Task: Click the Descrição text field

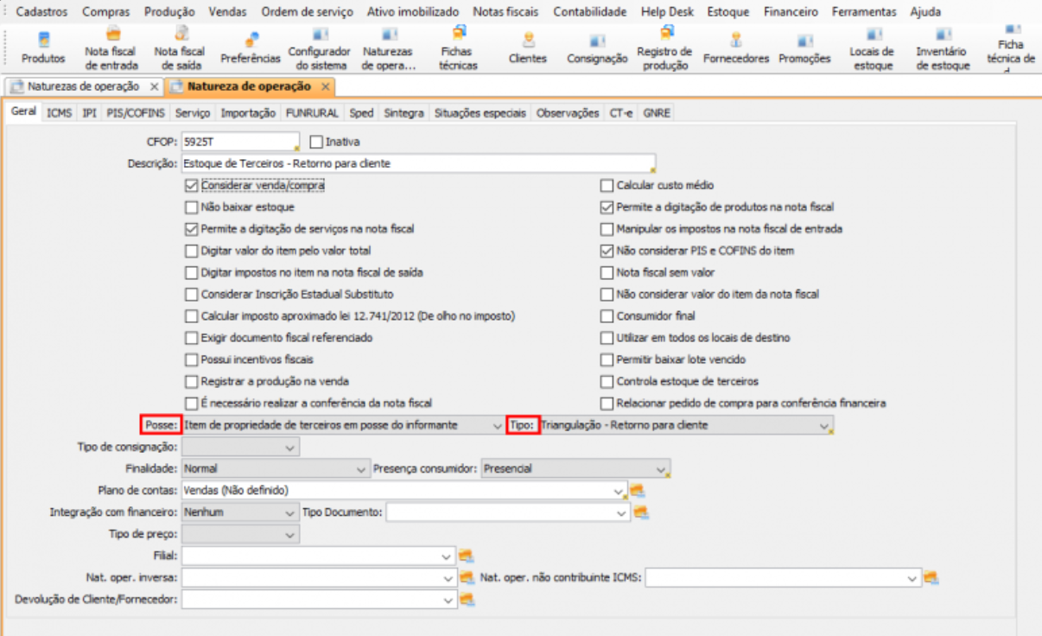Action: click(415, 163)
